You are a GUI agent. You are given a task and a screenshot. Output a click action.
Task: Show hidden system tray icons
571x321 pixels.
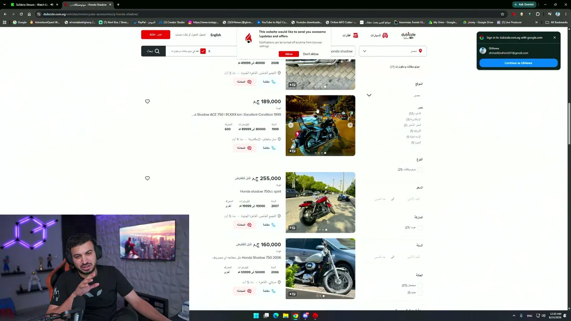click(x=514, y=316)
